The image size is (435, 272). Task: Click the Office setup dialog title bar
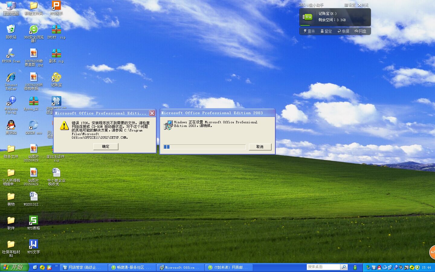tap(217, 113)
